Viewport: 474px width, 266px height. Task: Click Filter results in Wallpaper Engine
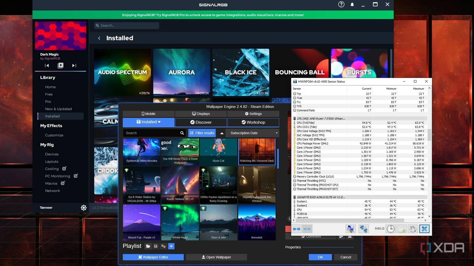pyautogui.click(x=202, y=133)
